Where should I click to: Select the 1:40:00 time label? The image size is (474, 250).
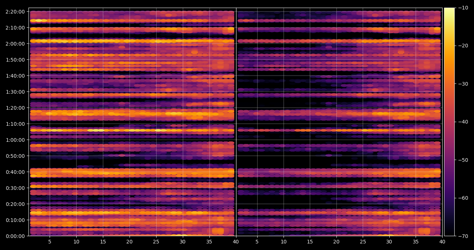point(15,76)
